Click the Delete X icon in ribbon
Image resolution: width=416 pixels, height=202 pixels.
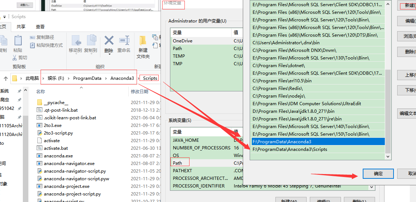(x=109, y=41)
